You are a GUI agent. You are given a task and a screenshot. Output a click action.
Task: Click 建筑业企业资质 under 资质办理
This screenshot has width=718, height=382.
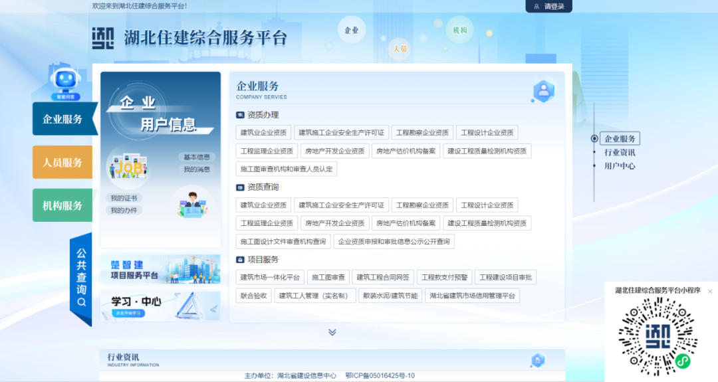(x=263, y=132)
